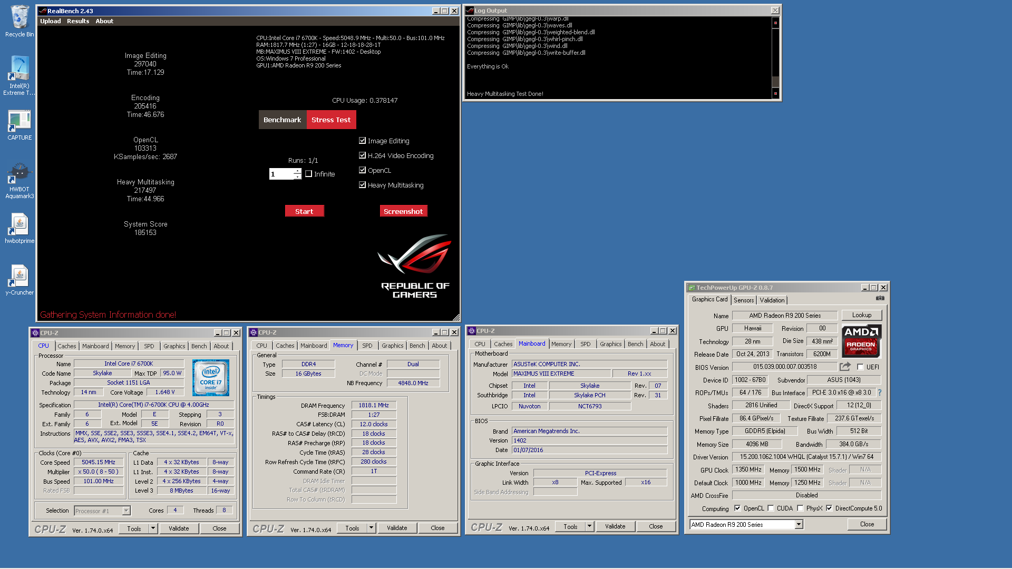The width and height of the screenshot is (1012, 569).
Task: Click the GPU-Z BIOS export arrow icon
Action: coord(845,367)
